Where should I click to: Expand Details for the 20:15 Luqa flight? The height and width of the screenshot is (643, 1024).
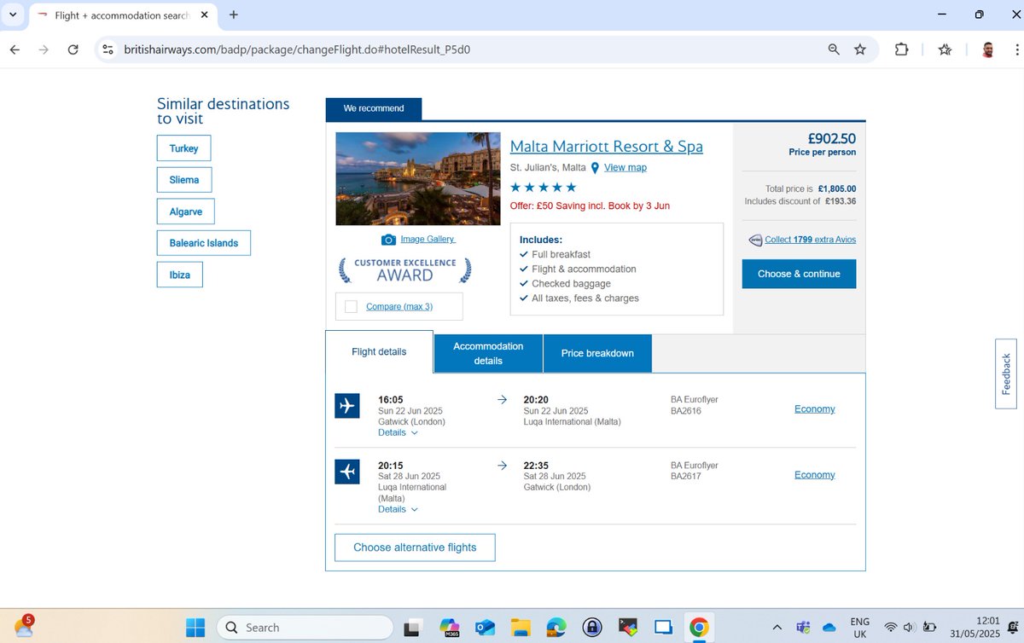[x=398, y=509]
